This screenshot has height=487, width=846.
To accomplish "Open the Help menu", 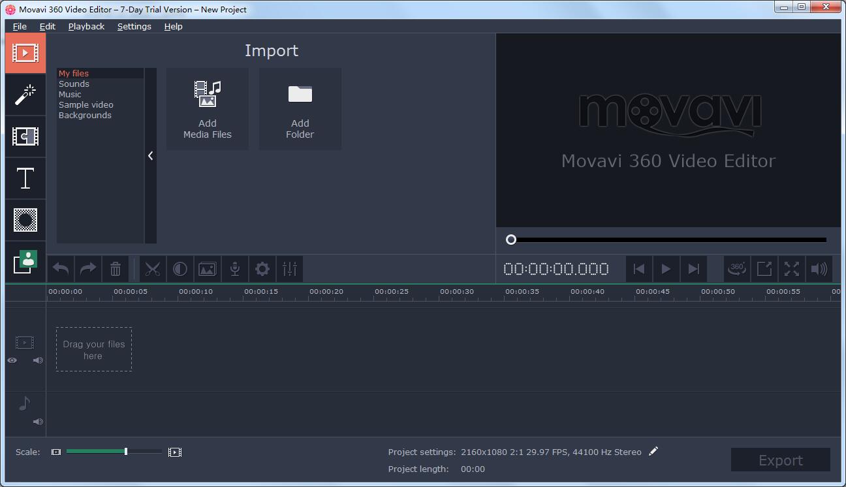I will (173, 26).
